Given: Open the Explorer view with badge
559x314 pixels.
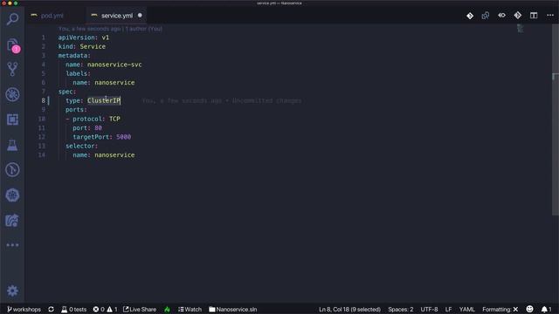Looking at the screenshot, I should [12, 45].
